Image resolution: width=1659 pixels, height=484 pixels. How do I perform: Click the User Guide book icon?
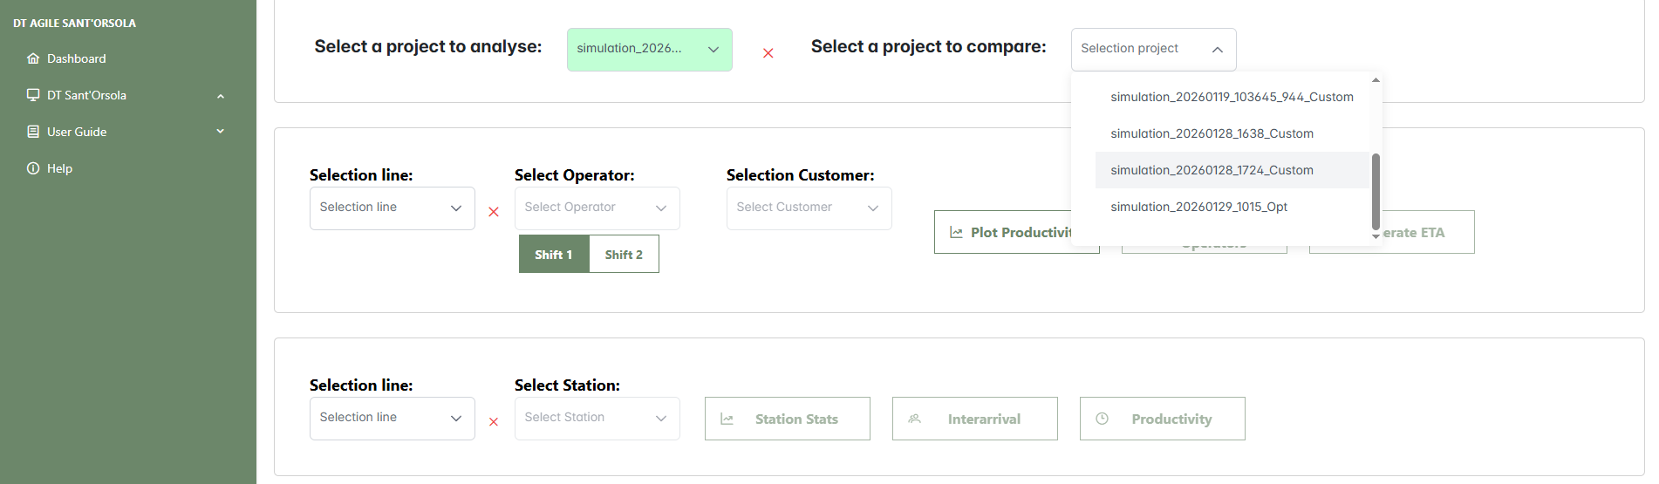coord(33,132)
